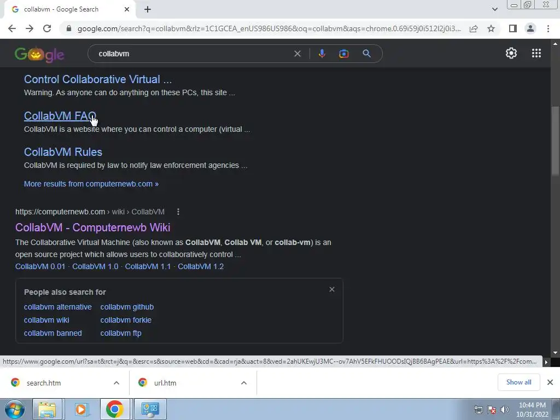
Task: Start a search by voice
Action: tap(322, 54)
